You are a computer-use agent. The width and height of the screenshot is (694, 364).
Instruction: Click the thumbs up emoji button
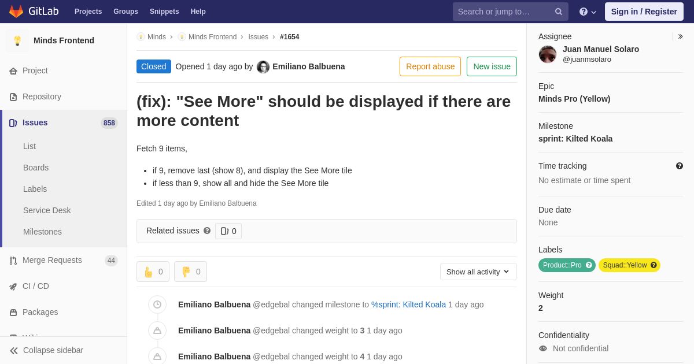click(x=153, y=272)
